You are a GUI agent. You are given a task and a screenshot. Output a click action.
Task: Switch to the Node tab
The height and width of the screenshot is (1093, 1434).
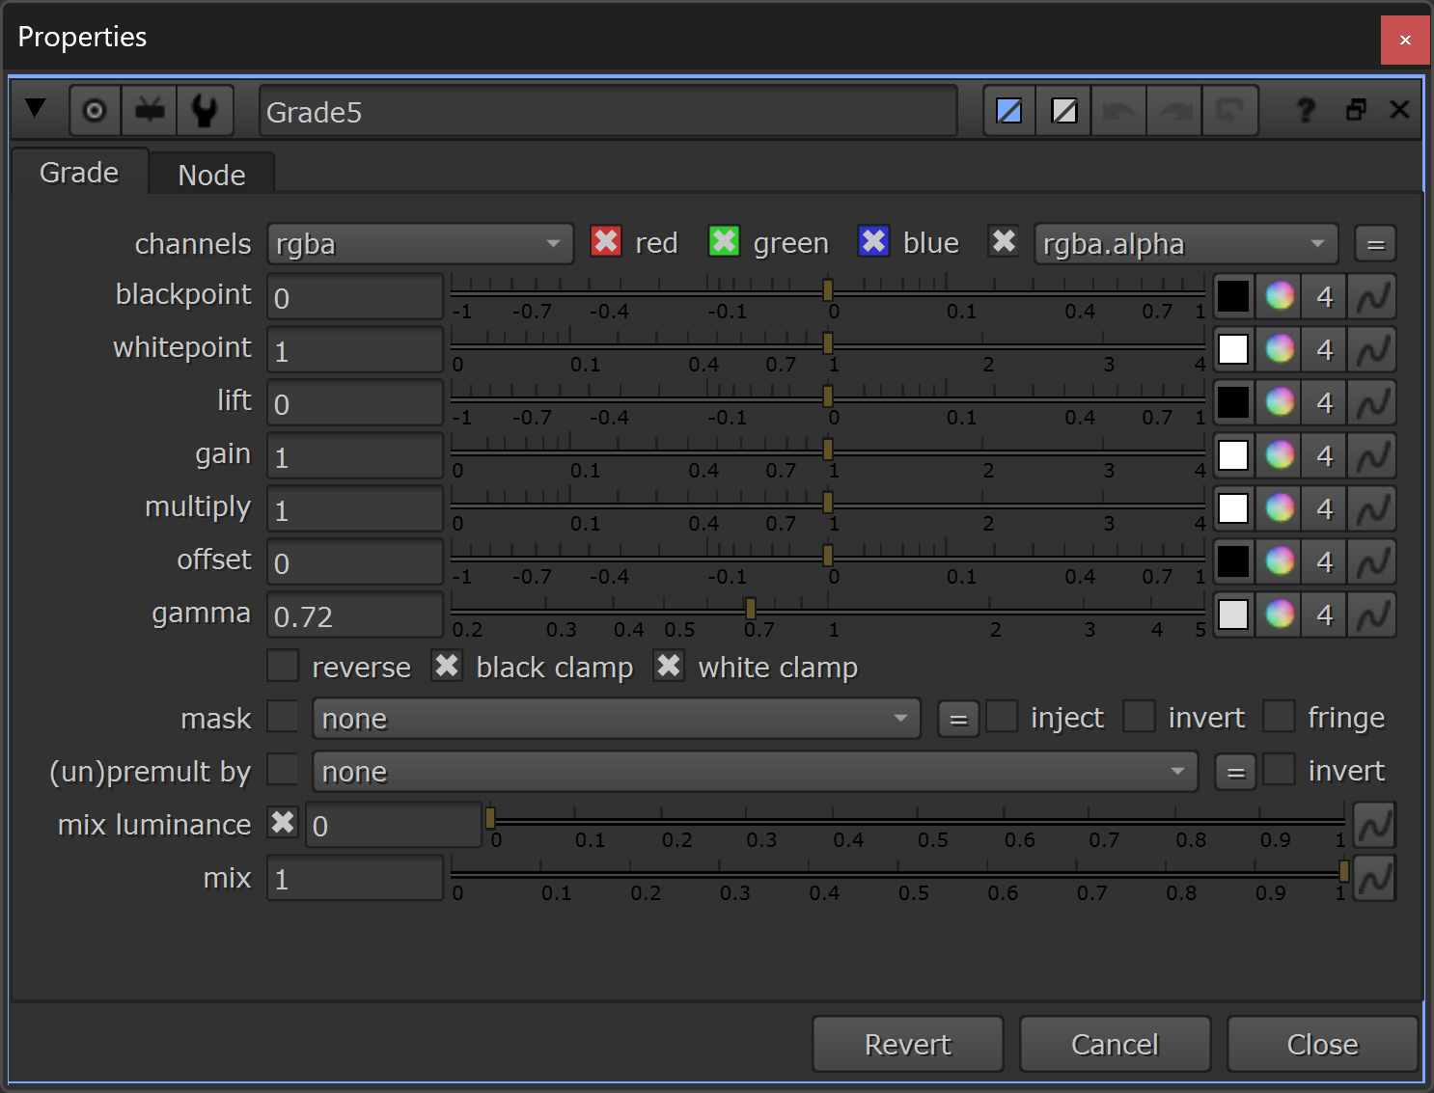pos(211,175)
